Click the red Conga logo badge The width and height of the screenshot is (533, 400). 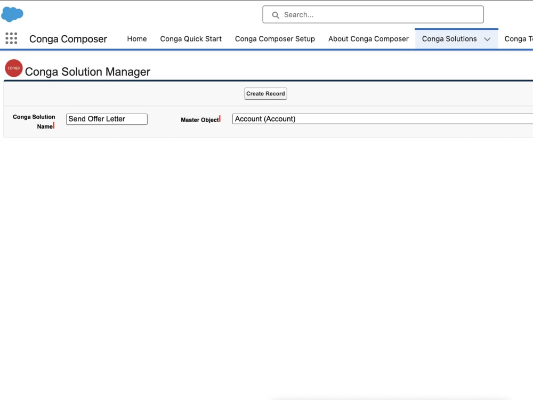click(x=13, y=68)
